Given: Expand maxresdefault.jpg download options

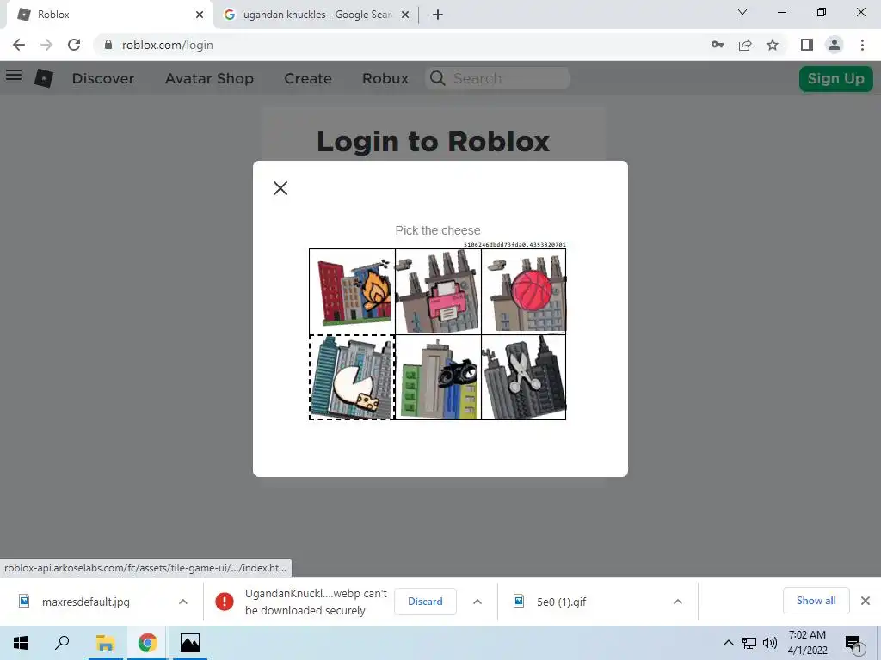Looking at the screenshot, I should tap(183, 602).
